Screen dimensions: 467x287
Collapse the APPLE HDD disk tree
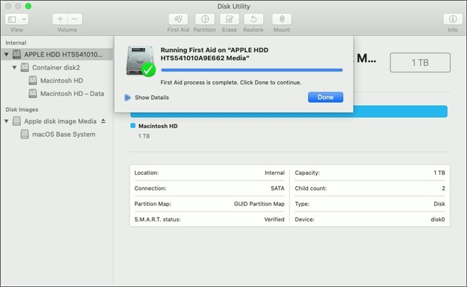point(7,55)
